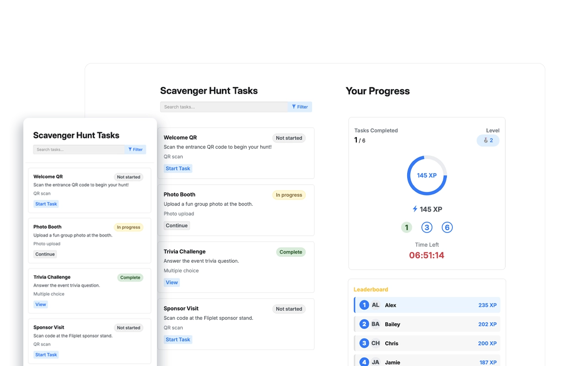Click the desktop Photo Booth task title
Screen dimensions: 570x366
tap(179, 195)
